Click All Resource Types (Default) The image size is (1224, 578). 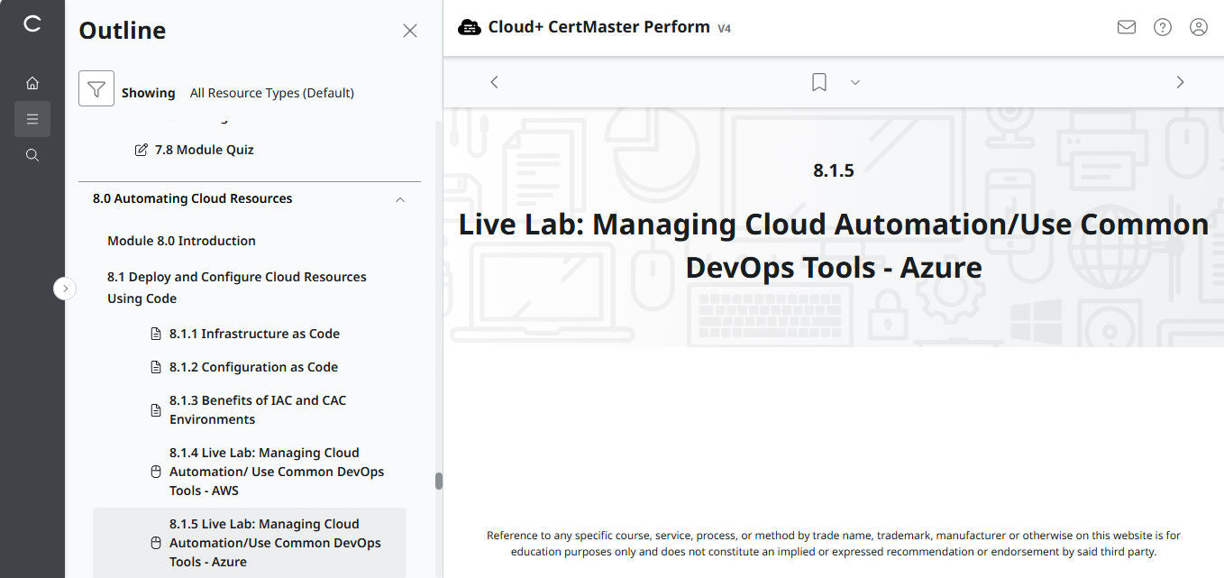coord(272,92)
